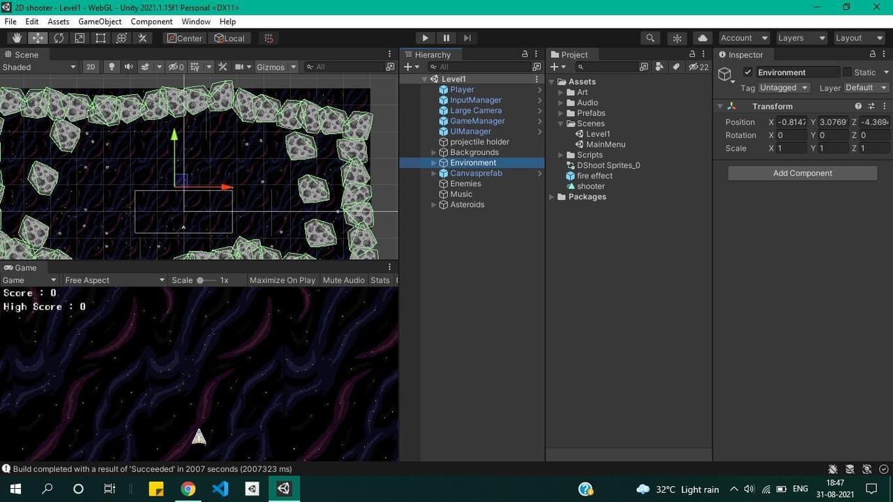Toggle scene lighting bulb icon
The image size is (893, 502).
[112, 67]
